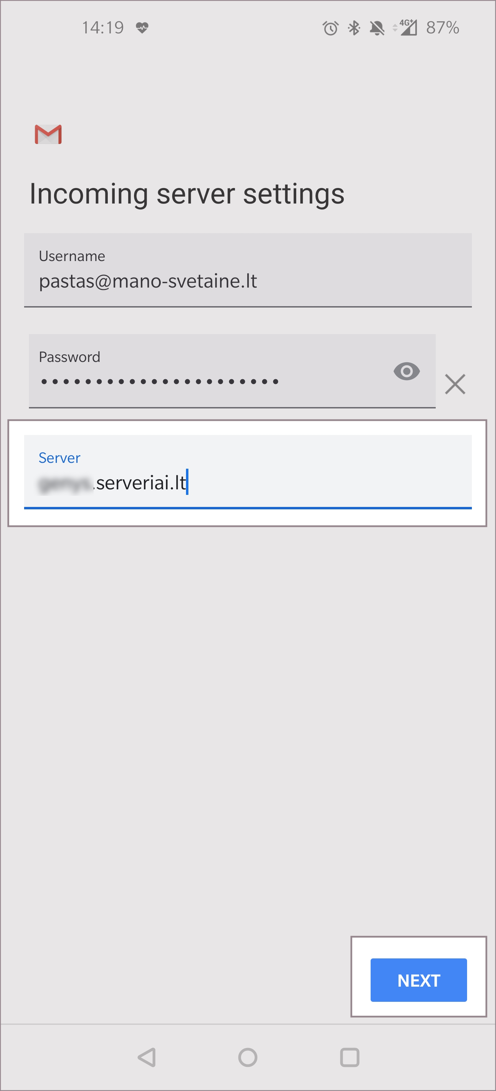Click the "Incoming server settings" heading
This screenshot has width=496, height=1091.
pos(187,194)
